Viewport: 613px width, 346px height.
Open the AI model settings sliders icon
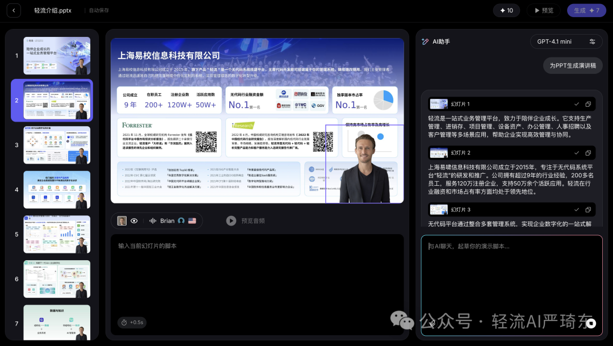tap(591, 41)
